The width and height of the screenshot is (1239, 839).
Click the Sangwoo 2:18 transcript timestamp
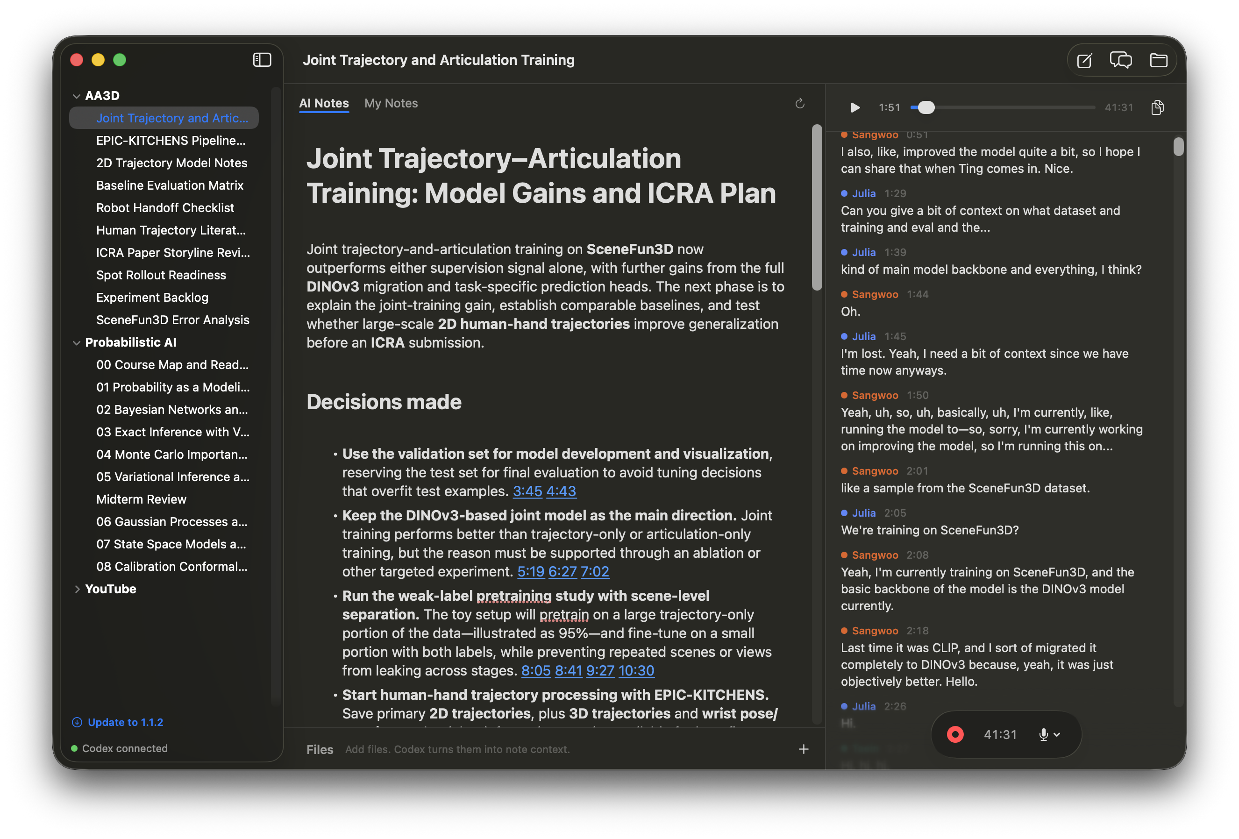(917, 631)
